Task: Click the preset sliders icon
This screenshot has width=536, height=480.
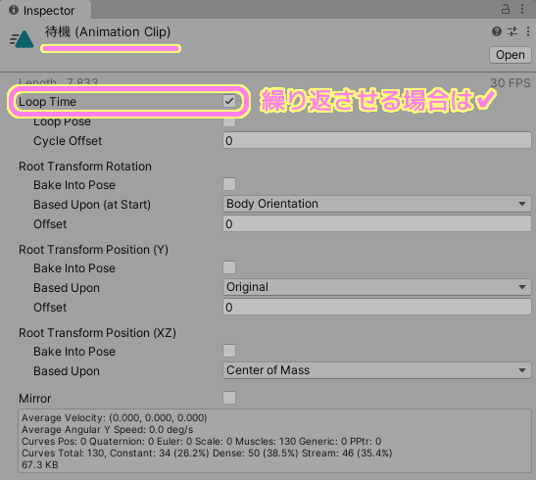Action: (x=512, y=31)
